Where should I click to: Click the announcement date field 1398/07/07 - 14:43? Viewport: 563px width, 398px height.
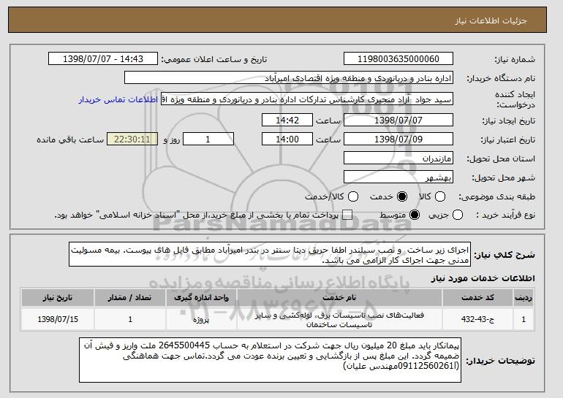coord(103,59)
